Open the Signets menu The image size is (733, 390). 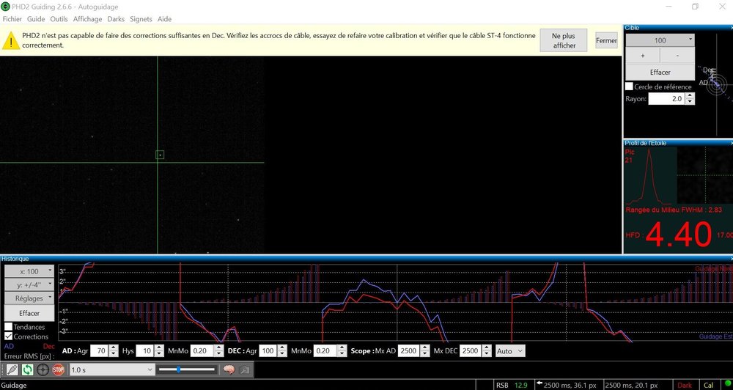coord(141,19)
